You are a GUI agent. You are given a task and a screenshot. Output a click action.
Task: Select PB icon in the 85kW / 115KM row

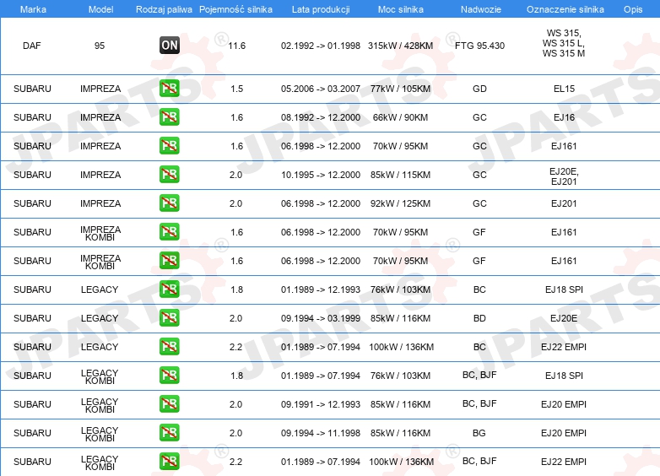pyautogui.click(x=170, y=174)
